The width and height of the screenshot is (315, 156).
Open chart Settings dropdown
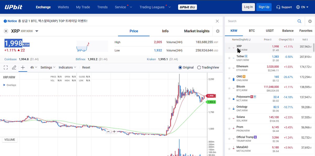48,68
